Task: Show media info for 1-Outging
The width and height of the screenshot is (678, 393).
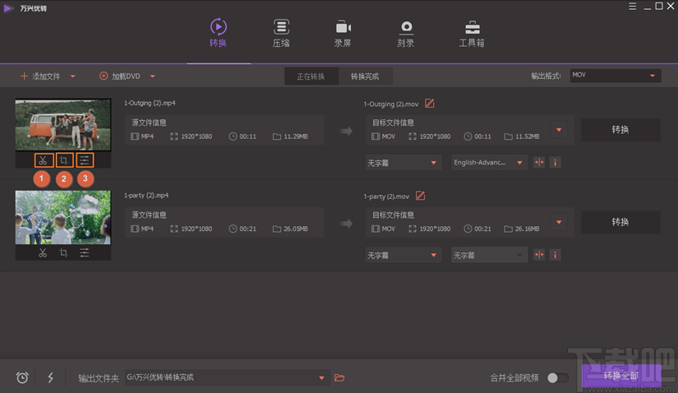Action: 556,162
